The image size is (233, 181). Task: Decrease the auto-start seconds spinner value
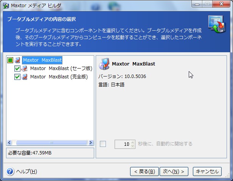[133, 146]
